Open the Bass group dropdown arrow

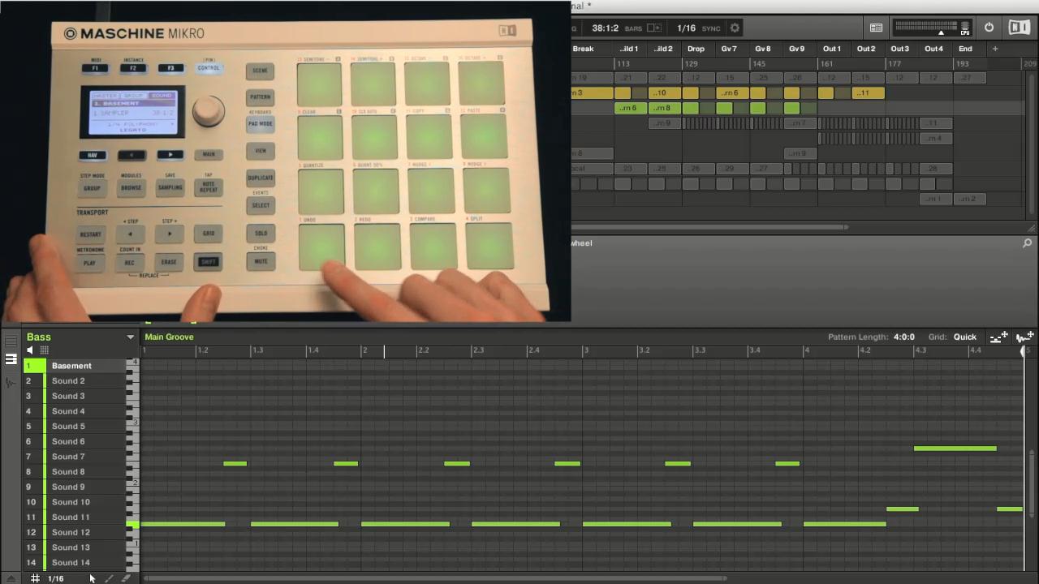[130, 337]
